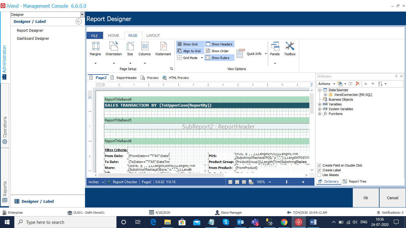Click the page width zoom icon in status bar
This screenshot has height=228, width=406.
coord(230,182)
